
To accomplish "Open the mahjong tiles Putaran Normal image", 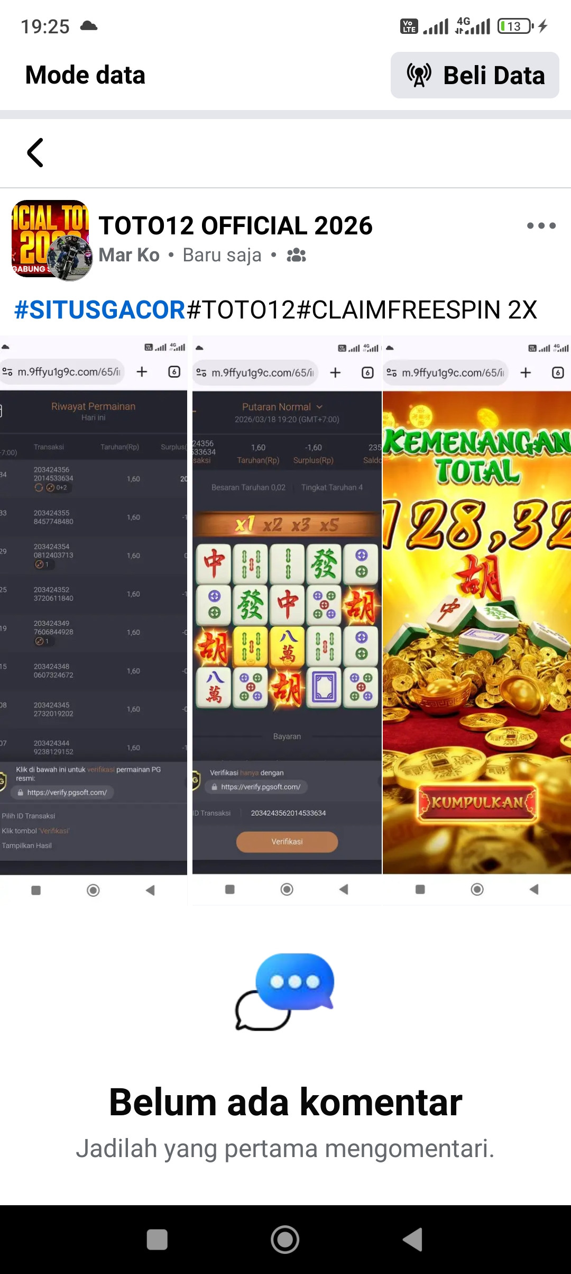I will 287,620.
